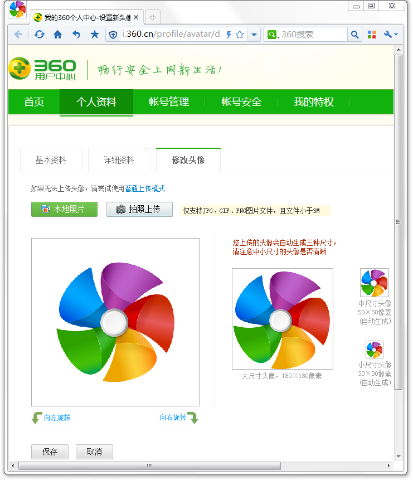Click the security shield icon in address bar

tap(113, 35)
